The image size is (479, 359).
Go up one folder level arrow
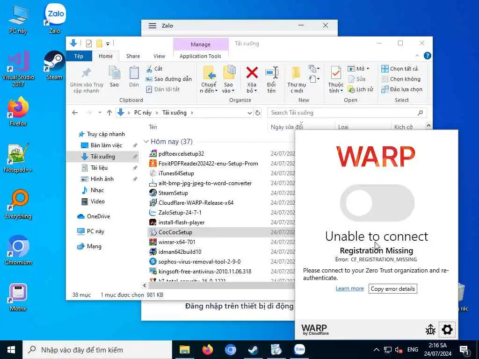coord(109,113)
